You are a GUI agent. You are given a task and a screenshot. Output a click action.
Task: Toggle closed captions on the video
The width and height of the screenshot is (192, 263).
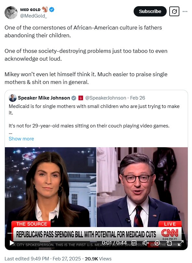[134, 243]
